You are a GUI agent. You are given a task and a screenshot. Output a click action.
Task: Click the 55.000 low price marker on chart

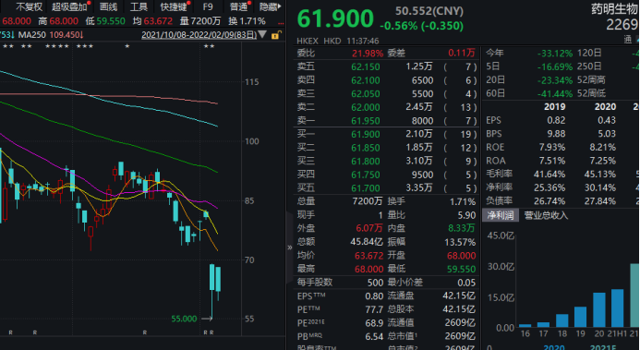point(184,319)
